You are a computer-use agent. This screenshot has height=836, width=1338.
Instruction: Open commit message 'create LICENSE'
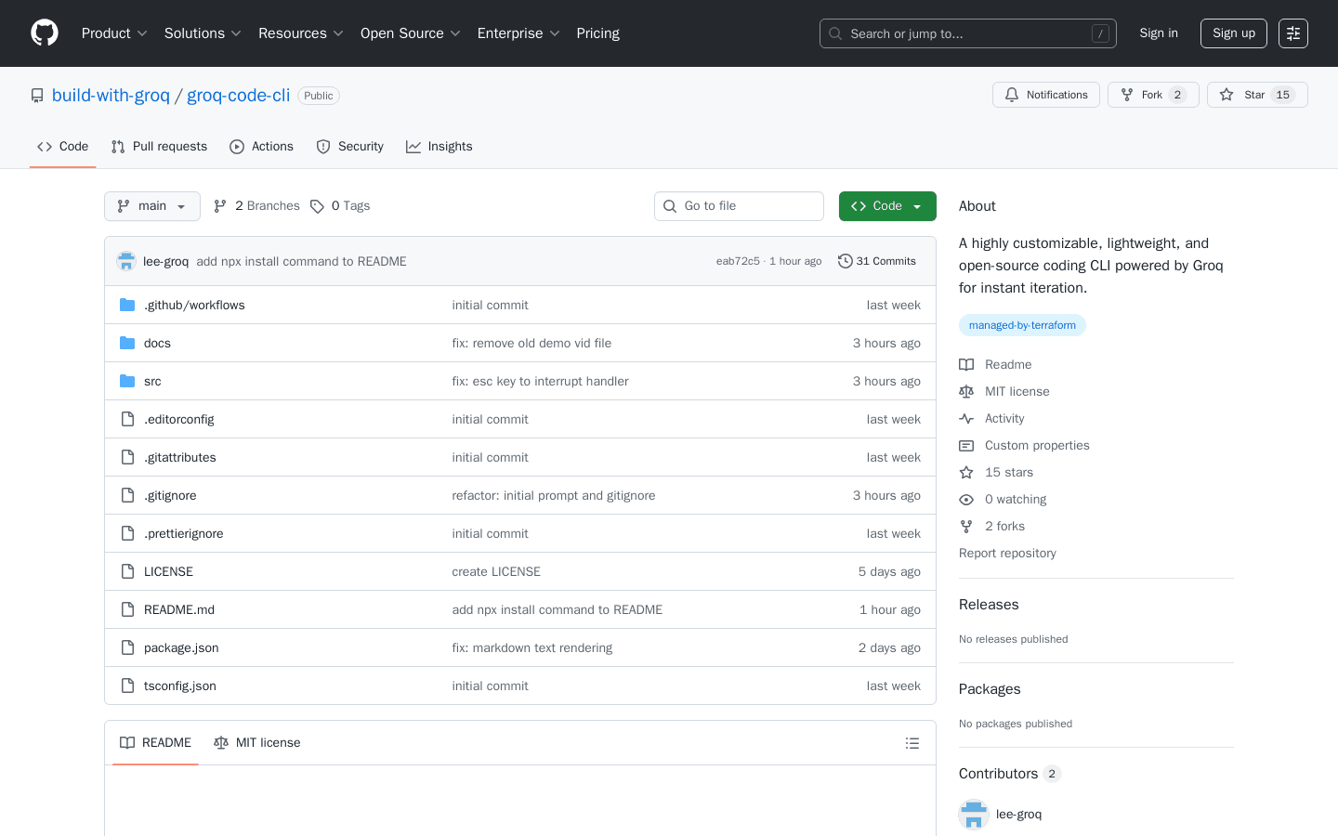tap(496, 571)
